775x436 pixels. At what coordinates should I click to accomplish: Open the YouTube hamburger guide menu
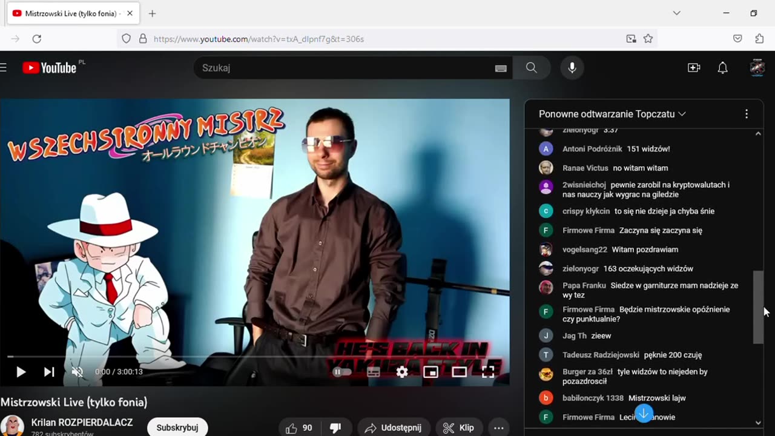tap(4, 68)
